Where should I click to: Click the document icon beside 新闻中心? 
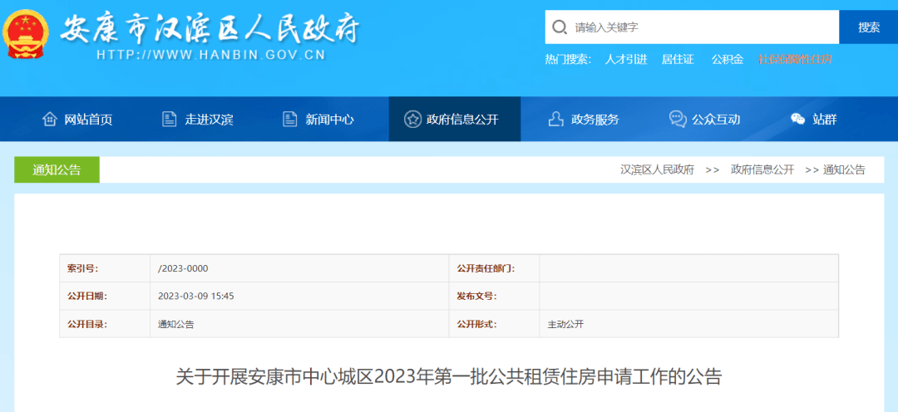pyautogui.click(x=290, y=119)
